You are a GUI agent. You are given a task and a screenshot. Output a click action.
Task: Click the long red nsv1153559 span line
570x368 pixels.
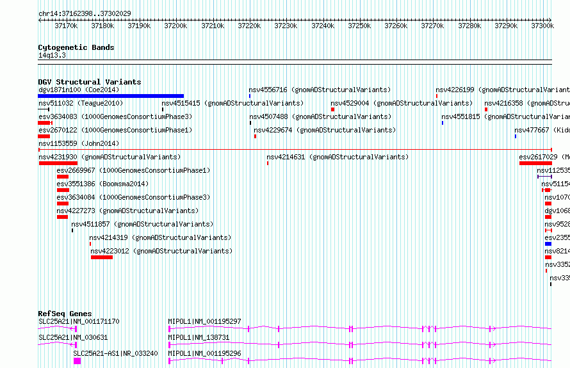point(295,150)
